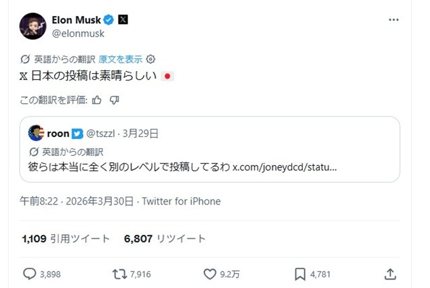Bookmark the tweet
Image resolution: width=430 pixels, height=288 pixels.
[300, 274]
